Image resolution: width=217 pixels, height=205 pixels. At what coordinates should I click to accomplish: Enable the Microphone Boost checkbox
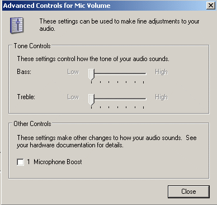pyautogui.click(x=20, y=162)
